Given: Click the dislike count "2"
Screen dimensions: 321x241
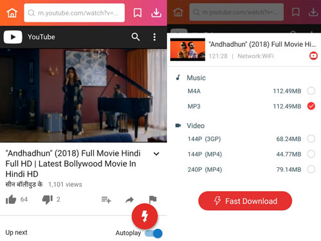Looking at the screenshot, I should pyautogui.click(x=58, y=199).
